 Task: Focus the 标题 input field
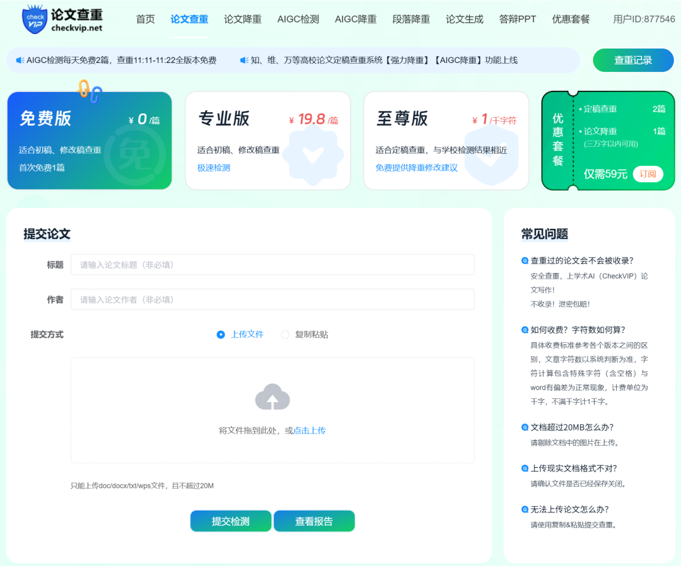pos(272,265)
